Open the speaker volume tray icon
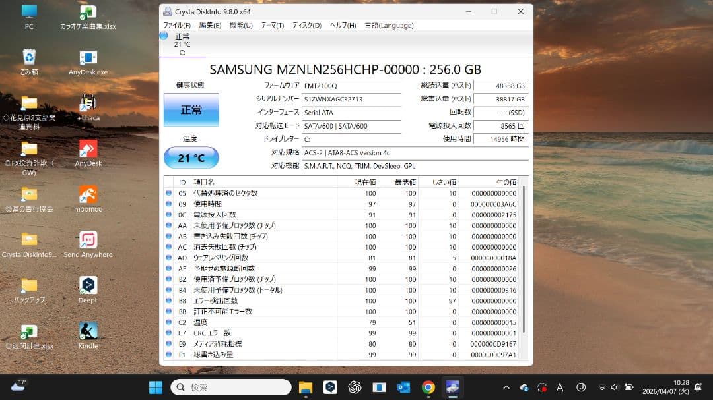Screen dimensions: 713x400 (615, 387)
